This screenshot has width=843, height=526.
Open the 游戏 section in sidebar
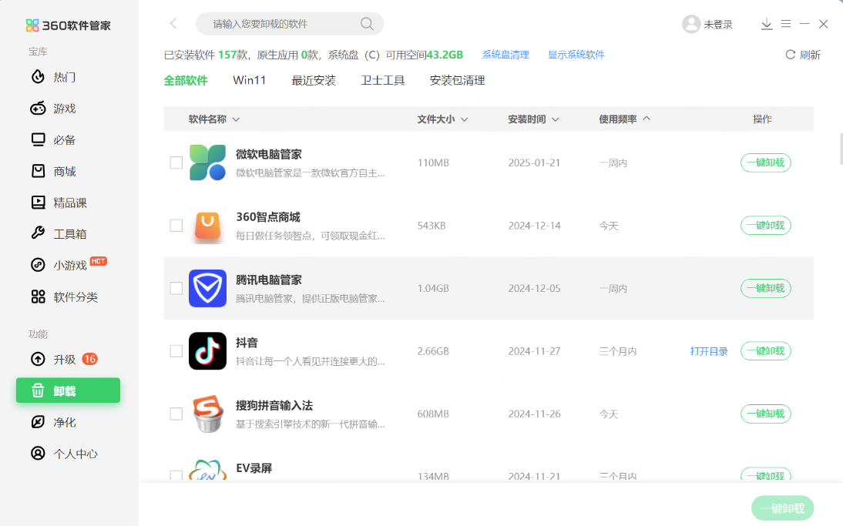click(x=54, y=109)
